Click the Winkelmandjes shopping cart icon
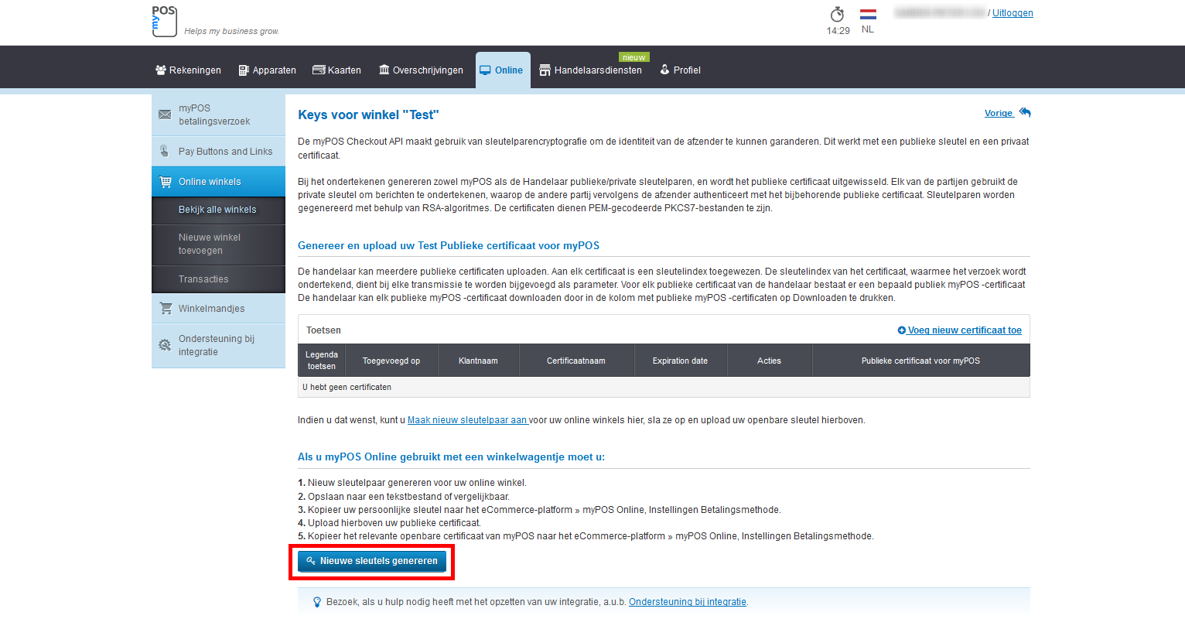Screen dimensions: 1185x619 (x=166, y=308)
